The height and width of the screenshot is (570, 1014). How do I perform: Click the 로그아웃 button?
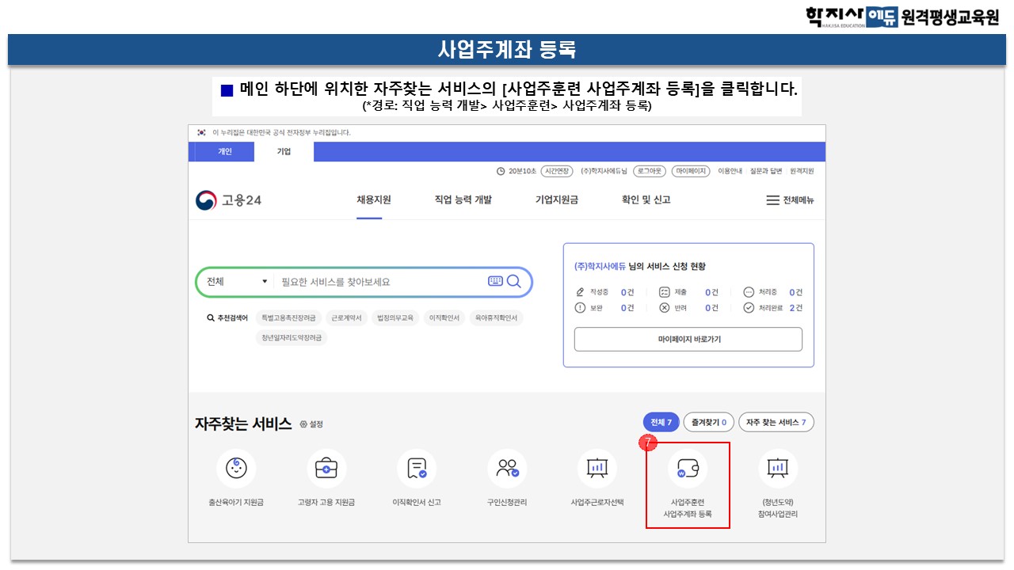tap(650, 171)
